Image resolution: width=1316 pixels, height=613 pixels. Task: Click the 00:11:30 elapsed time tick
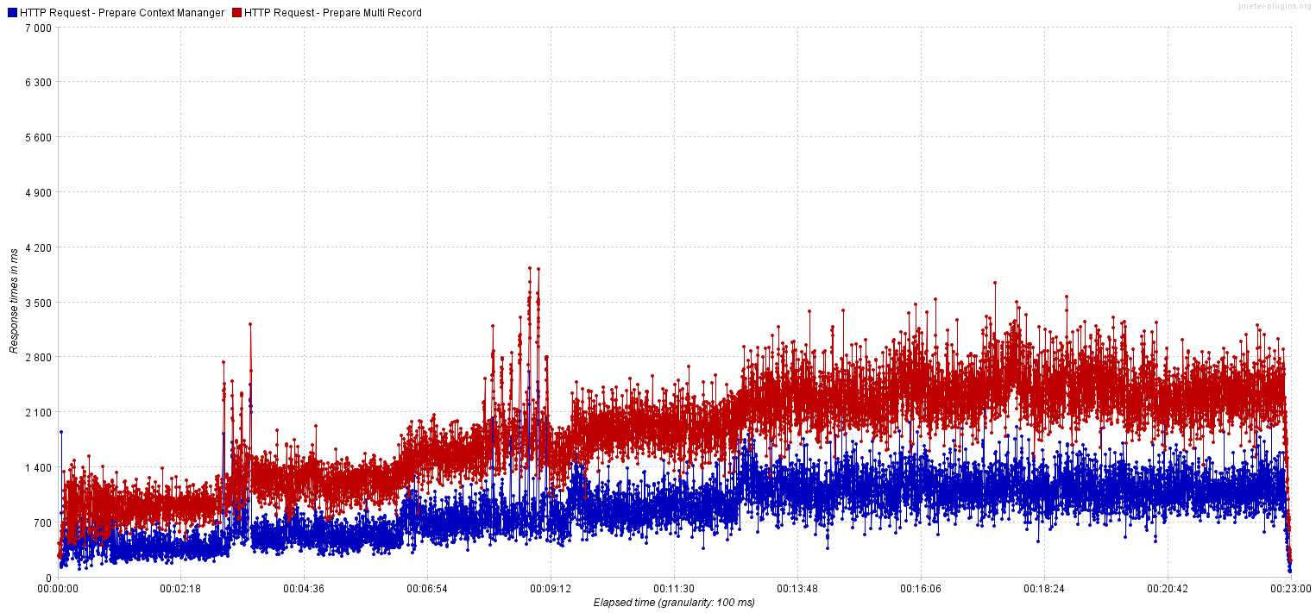point(674,589)
